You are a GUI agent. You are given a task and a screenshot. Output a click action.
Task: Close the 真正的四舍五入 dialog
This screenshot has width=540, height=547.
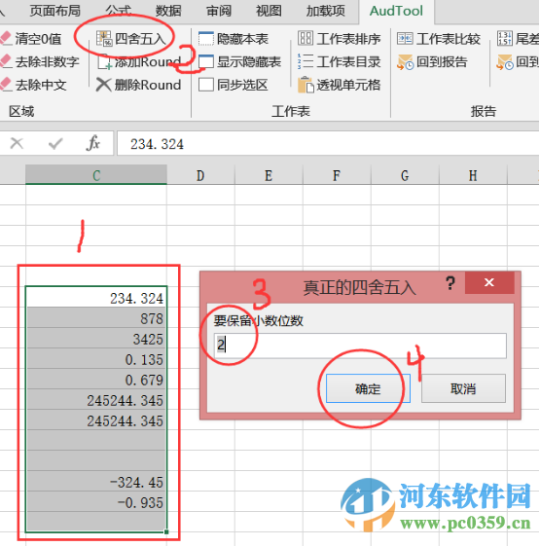pos(489,282)
